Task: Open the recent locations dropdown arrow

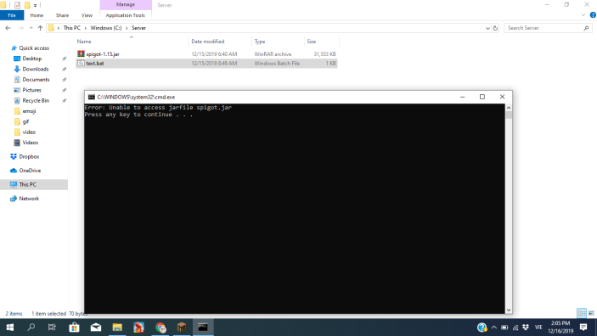Action: tap(31, 28)
